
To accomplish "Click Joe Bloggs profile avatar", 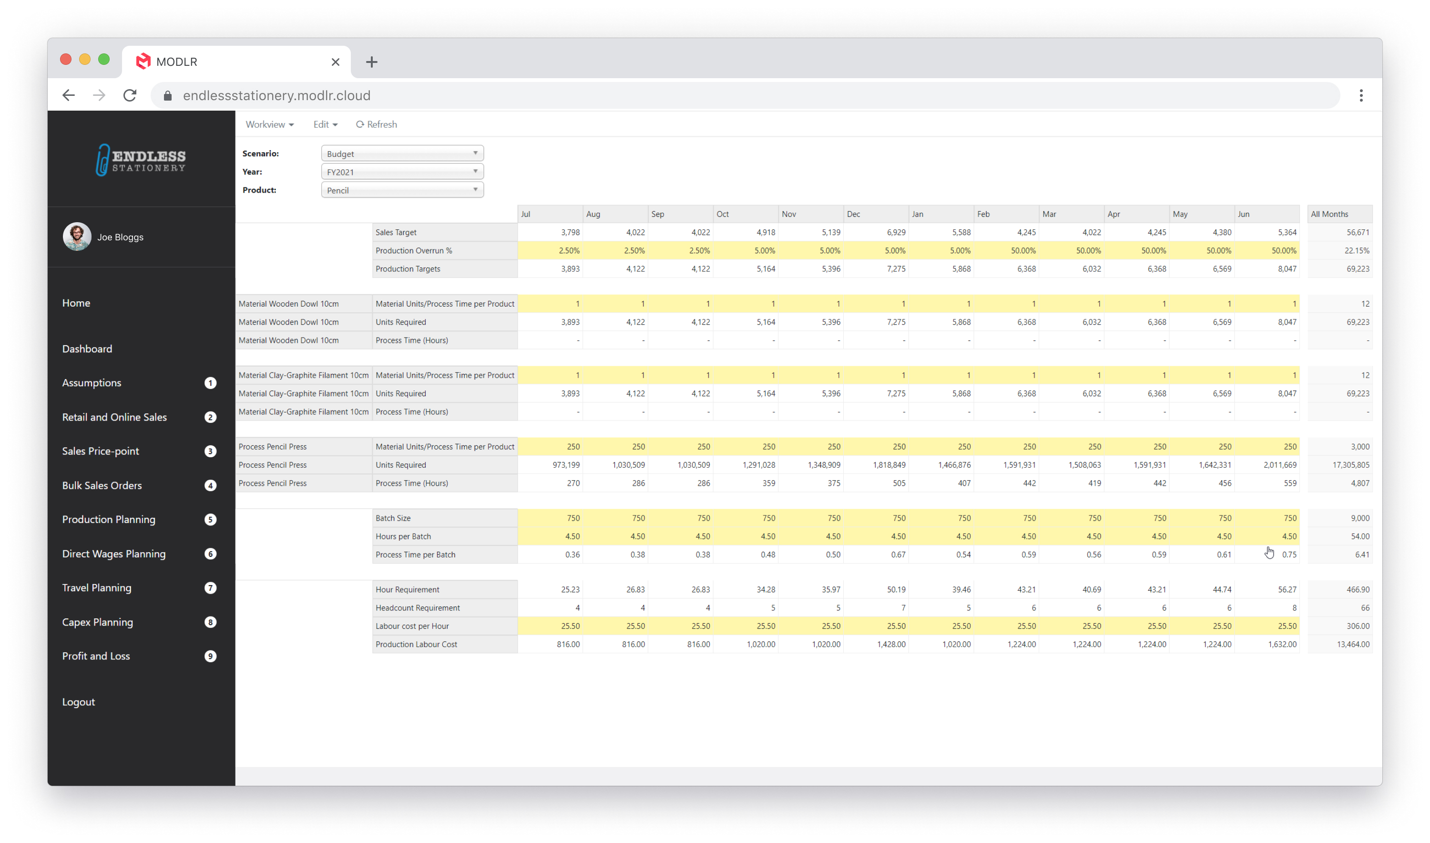I will (77, 237).
